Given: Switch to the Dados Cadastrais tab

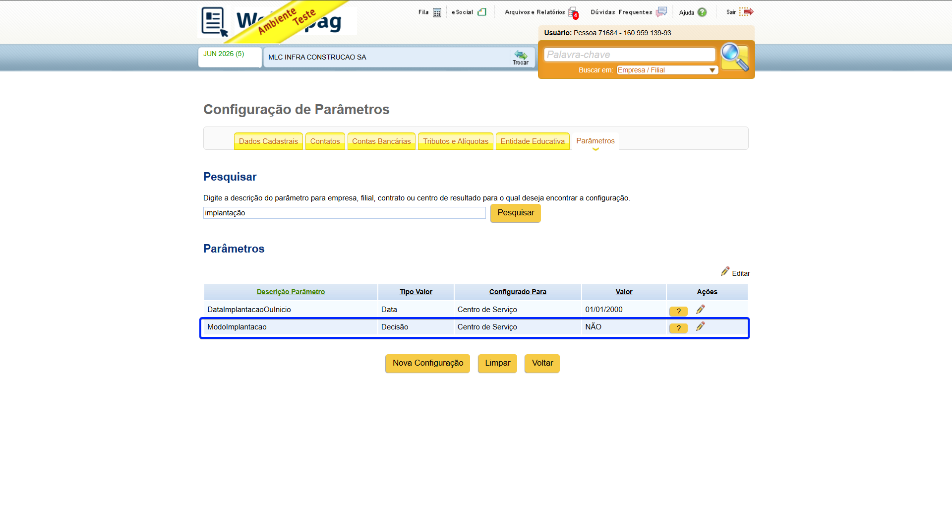Looking at the screenshot, I should [268, 141].
